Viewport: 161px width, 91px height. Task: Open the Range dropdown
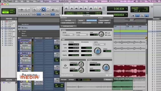(x=82, y=35)
